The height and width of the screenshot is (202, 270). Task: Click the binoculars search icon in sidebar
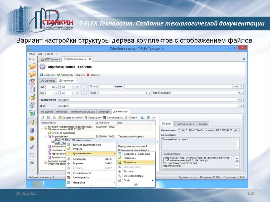pyautogui.click(x=32, y=163)
